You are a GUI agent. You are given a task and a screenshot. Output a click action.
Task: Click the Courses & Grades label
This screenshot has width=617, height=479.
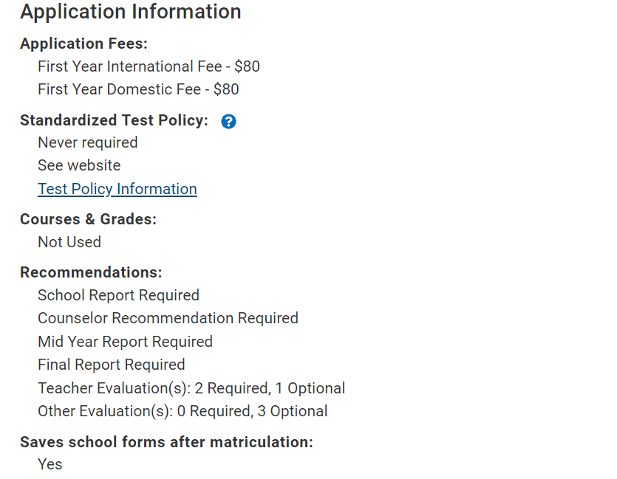tap(88, 219)
